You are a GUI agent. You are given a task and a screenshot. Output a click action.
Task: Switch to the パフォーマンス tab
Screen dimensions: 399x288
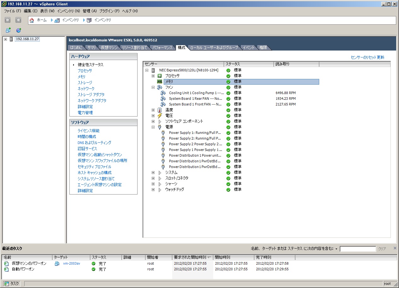(162, 48)
